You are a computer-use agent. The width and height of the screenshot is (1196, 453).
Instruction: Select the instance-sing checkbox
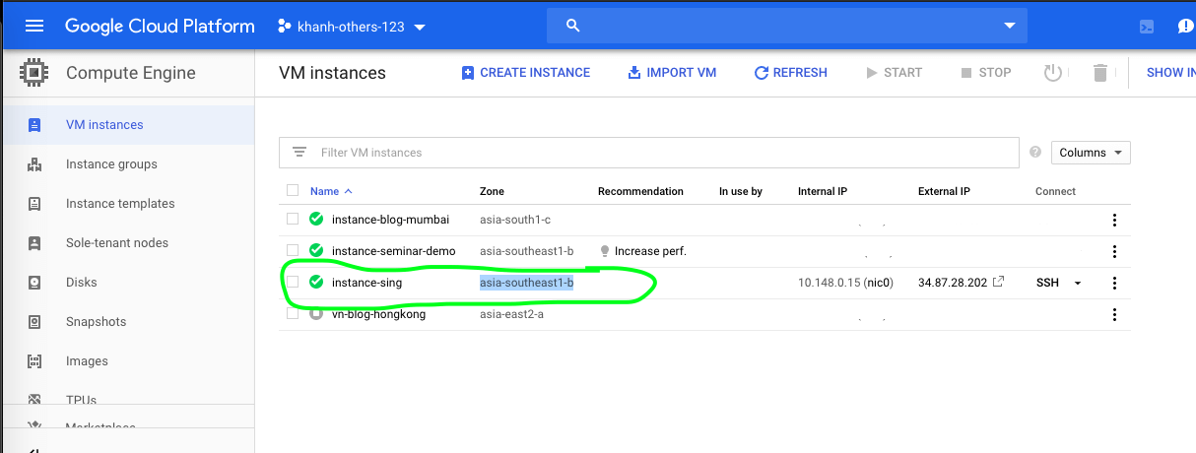tap(292, 283)
